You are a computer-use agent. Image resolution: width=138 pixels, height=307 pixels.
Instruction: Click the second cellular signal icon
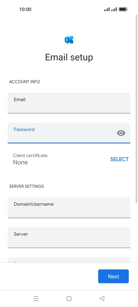[x=114, y=9]
